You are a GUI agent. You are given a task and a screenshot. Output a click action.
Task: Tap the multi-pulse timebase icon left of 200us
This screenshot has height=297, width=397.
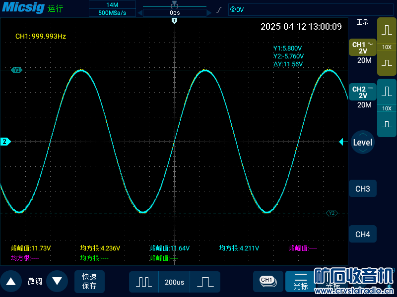pos(144,282)
